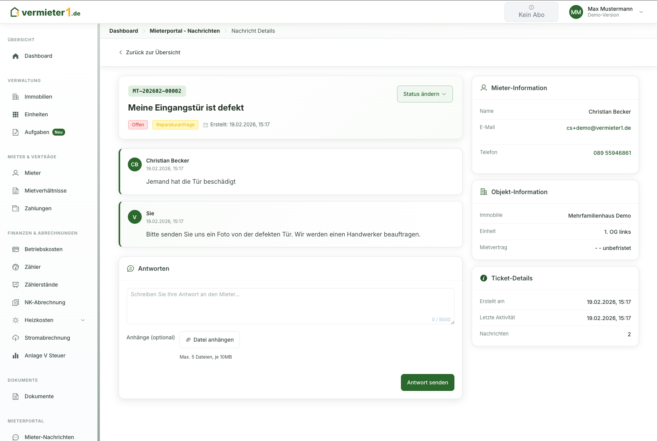
Task: Toggle the Neu badge on Aufgaben
Action: coord(58,132)
